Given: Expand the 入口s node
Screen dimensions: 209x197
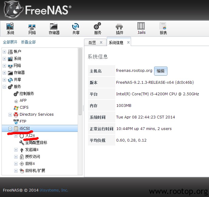Looking at the screenshot, I should 16,136.
